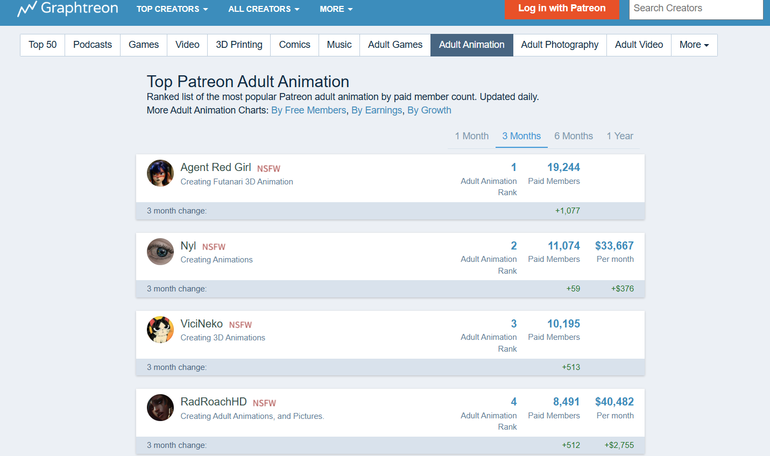Open ViciNeko's cat avatar thumbnail
The width and height of the screenshot is (770, 456).
pos(160,330)
